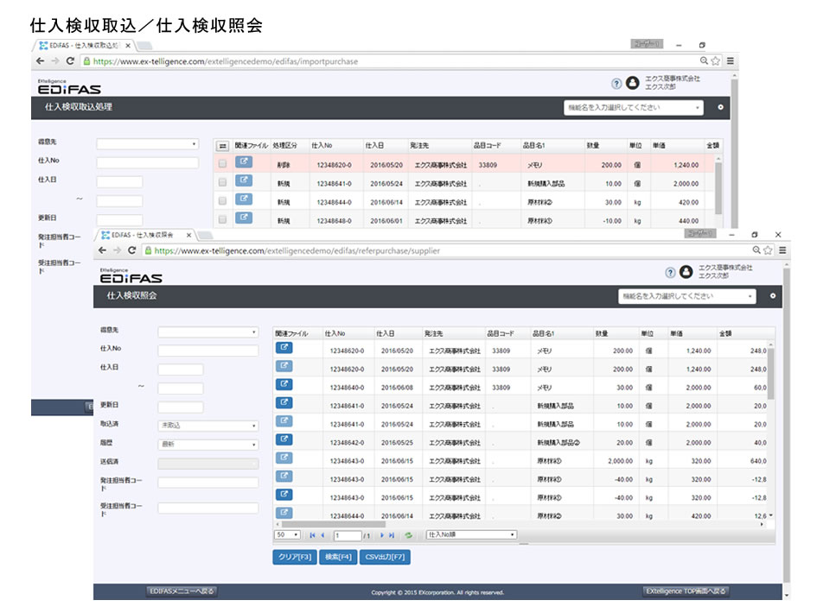Focus the 仕入No field in 仕入検収照会
The image size is (817, 613).
207,351
